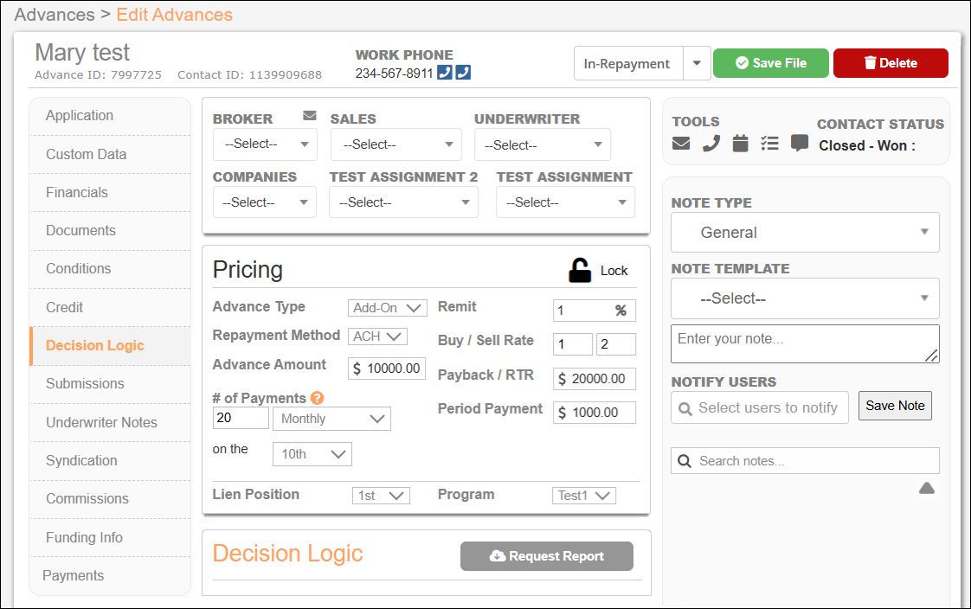971x609 pixels.
Task: Open the Sales select dropdown
Action: tap(395, 144)
